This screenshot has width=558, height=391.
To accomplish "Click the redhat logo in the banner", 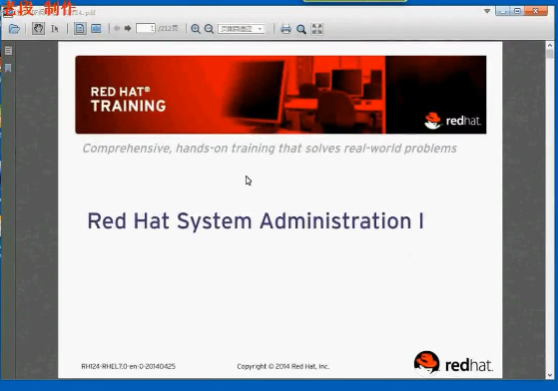I will (452, 121).
